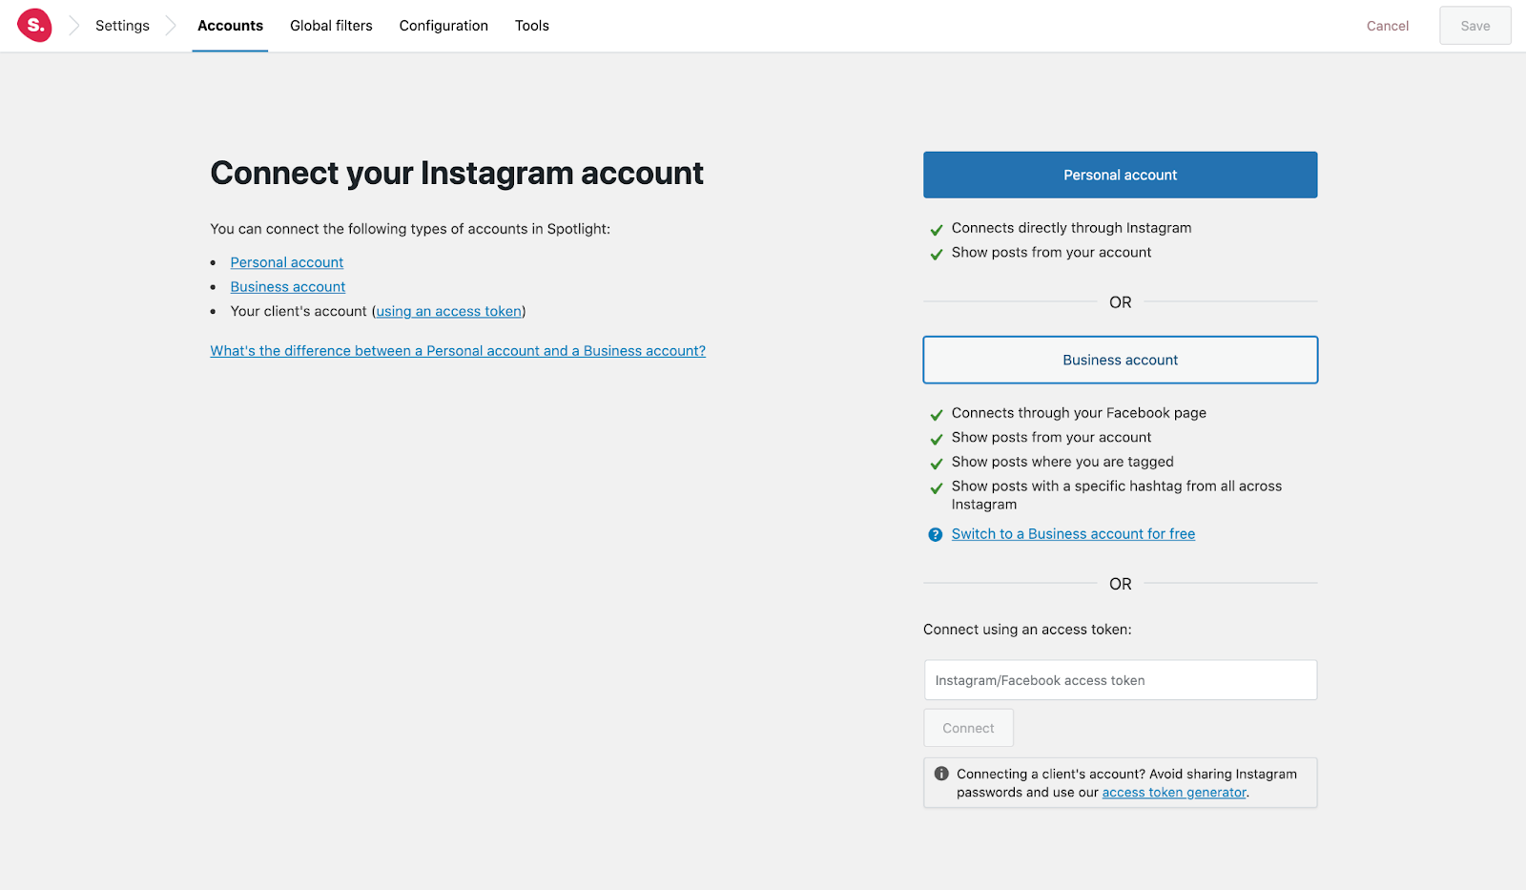Image resolution: width=1526 pixels, height=890 pixels.
Task: Click the Connect token button
Action: [968, 728]
